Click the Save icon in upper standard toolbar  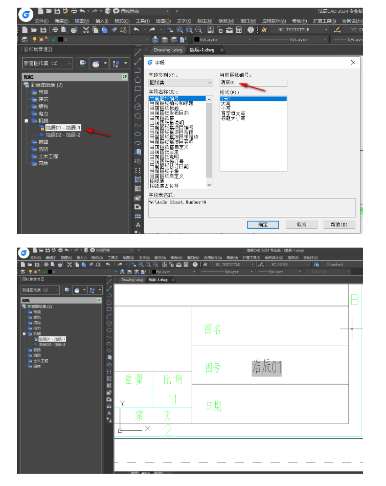43,30
